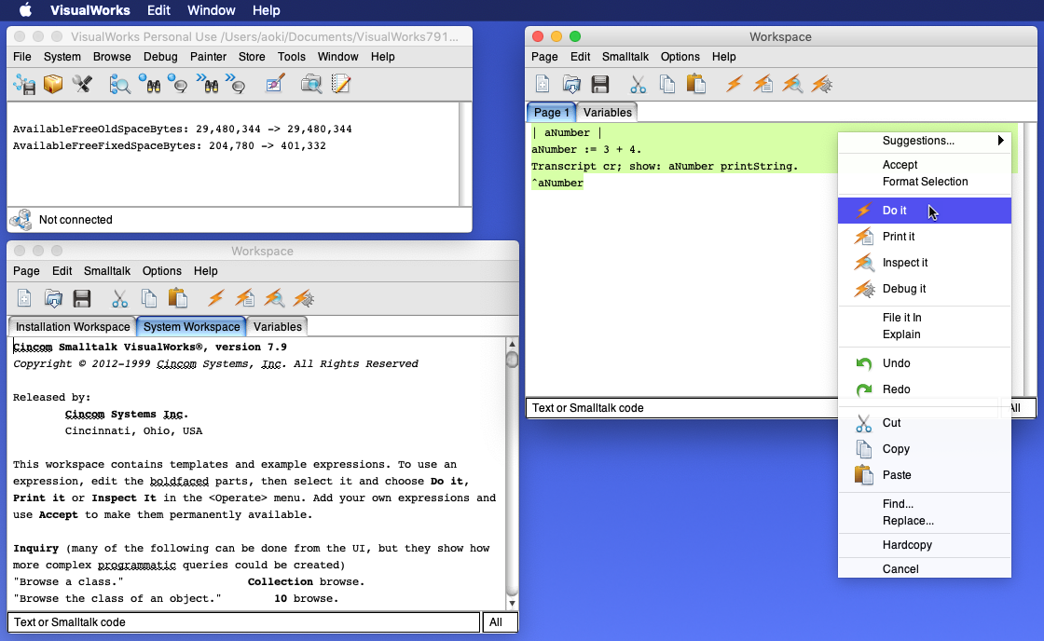Open the Options menu in System Workspace window
The image size is (1044, 641).
point(162,271)
